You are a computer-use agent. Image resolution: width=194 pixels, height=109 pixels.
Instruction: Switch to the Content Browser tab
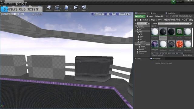[141, 13]
